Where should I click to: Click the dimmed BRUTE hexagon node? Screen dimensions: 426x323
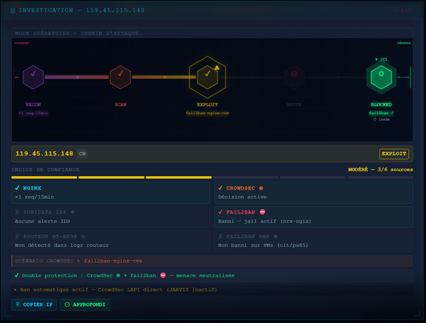(294, 77)
